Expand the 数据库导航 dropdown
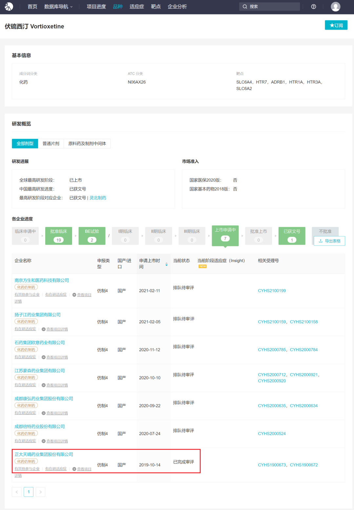The width and height of the screenshot is (354, 510). [x=58, y=7]
